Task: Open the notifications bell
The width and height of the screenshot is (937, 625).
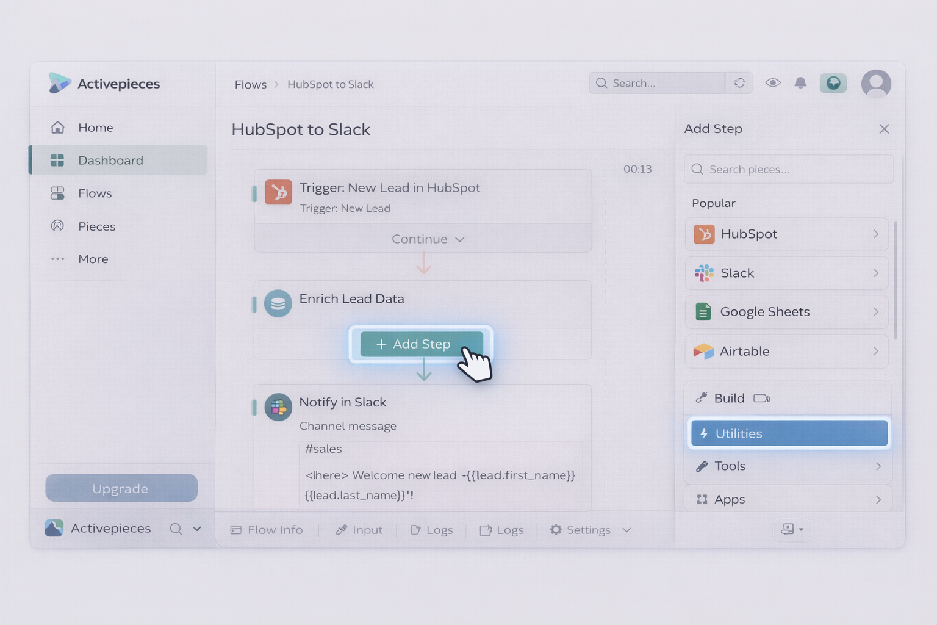Action: (x=800, y=83)
